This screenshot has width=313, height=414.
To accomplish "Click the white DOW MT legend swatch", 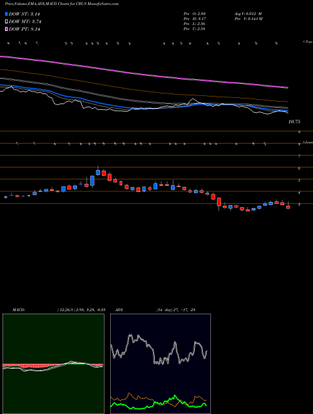I will click(6, 21).
